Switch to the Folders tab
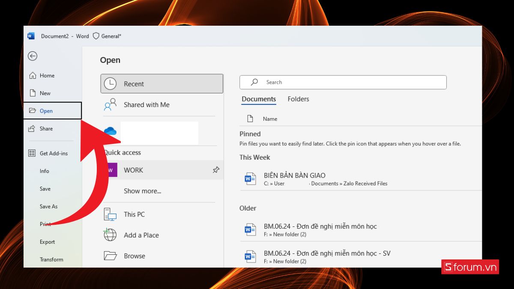The image size is (514, 289). (x=298, y=99)
